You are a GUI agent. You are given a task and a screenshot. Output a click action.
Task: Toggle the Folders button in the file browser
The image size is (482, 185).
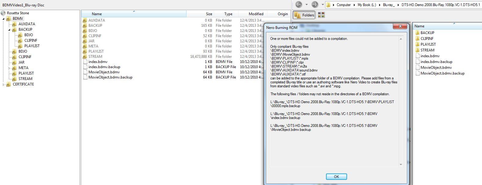pos(304,15)
